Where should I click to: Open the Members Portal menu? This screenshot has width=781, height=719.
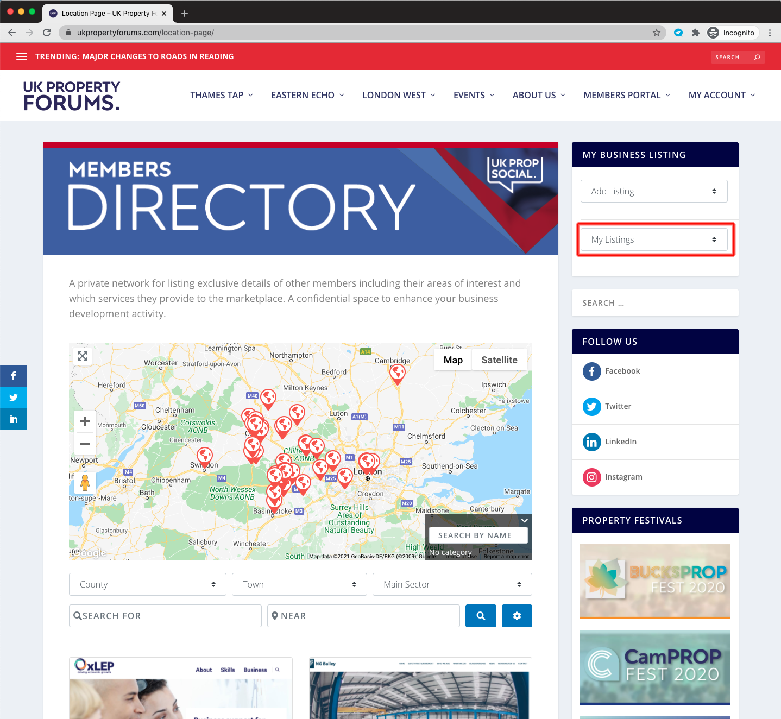click(x=627, y=95)
